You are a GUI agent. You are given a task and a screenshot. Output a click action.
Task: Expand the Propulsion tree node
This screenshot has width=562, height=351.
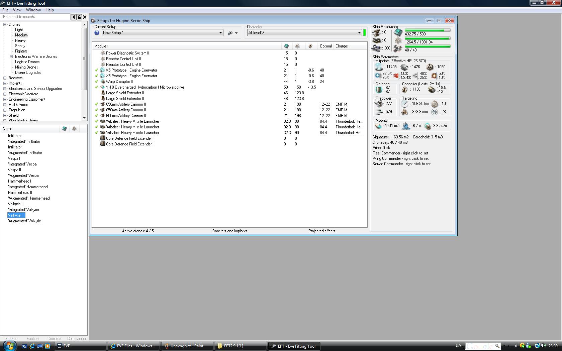[5, 110]
